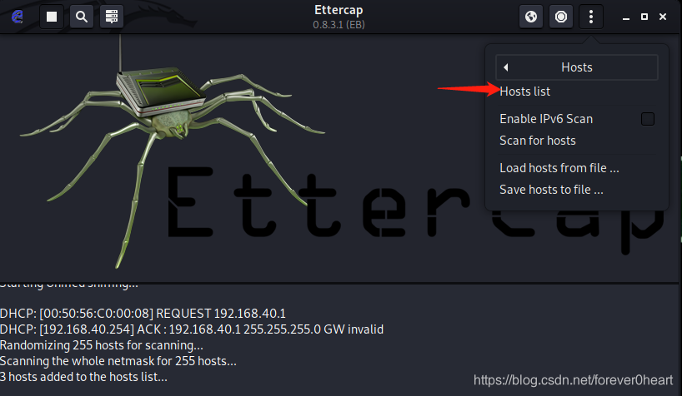The height and width of the screenshot is (396, 682).
Task: Toggle the Enable IPv6 Scan checkbox
Action: coord(648,118)
